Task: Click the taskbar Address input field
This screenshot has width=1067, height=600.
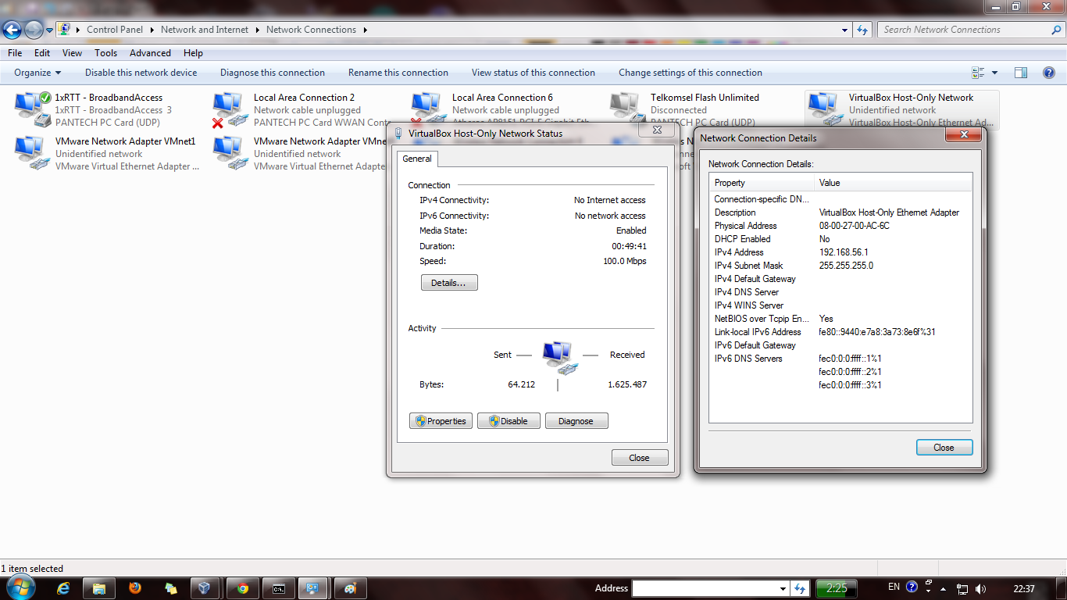Action: pyautogui.click(x=705, y=588)
